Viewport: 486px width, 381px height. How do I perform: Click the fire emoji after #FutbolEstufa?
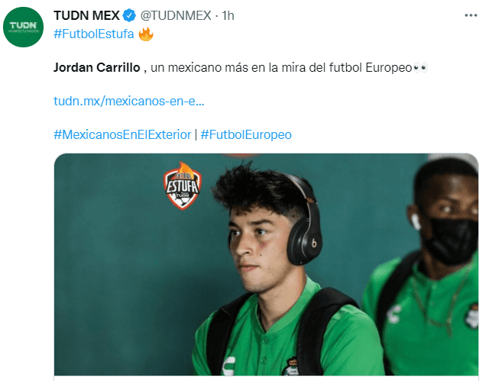tap(146, 34)
